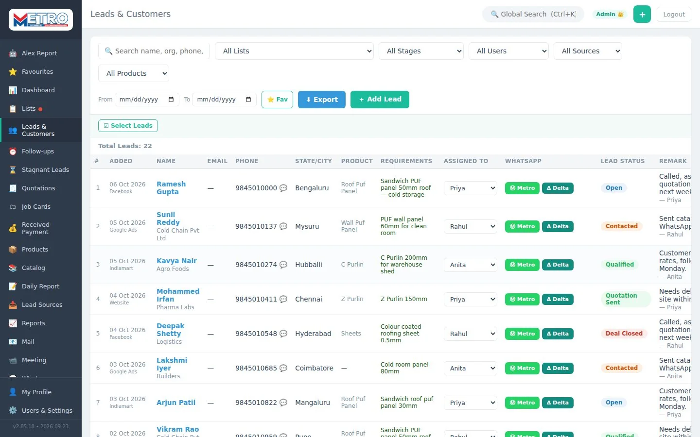Viewport: 700px width, 437px height.
Task: Open Sunil Reddy lead details
Action: tap(168, 218)
